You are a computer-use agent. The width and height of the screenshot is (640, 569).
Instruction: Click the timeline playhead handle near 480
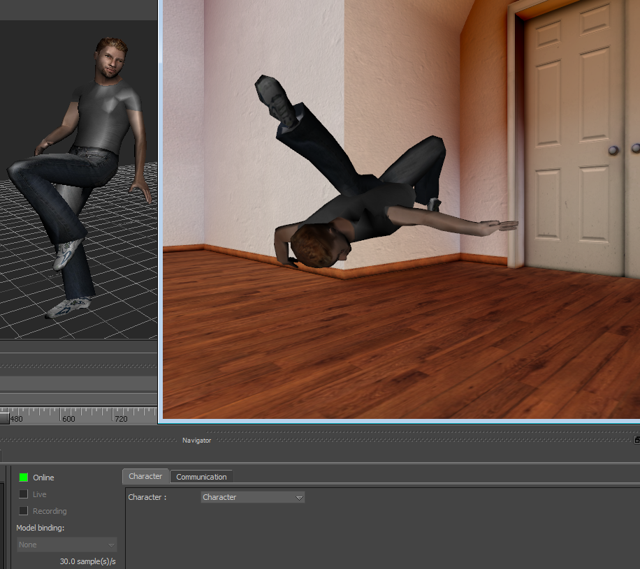(4, 418)
